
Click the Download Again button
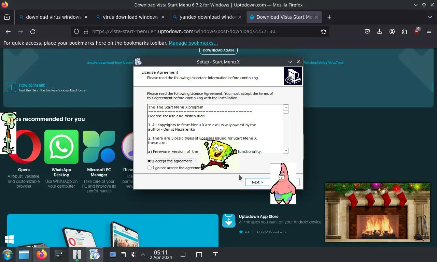point(218,50)
